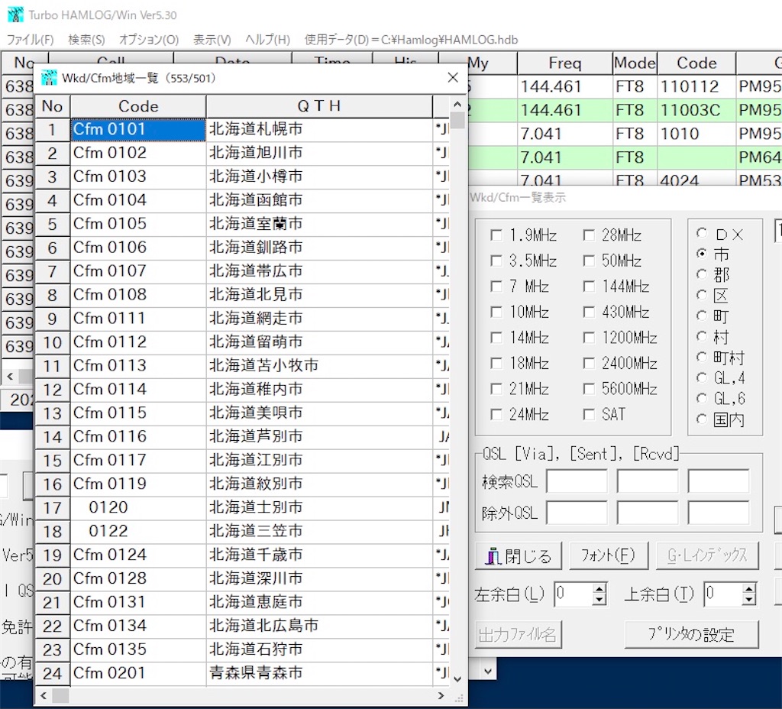
Task: Select row 北海道旭川市
Action: tap(242, 153)
